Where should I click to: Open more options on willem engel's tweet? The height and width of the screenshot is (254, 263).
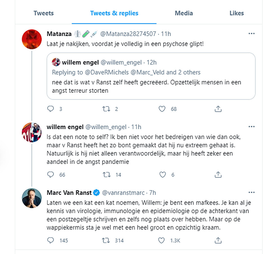click(x=251, y=127)
